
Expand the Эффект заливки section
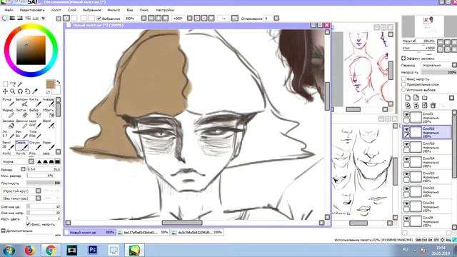(x=403, y=59)
